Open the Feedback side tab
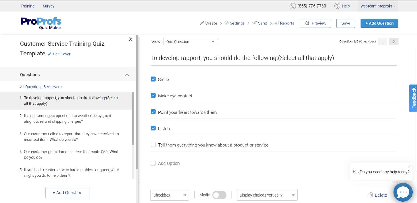Viewport: 417px width, 203px height. pyautogui.click(x=413, y=98)
